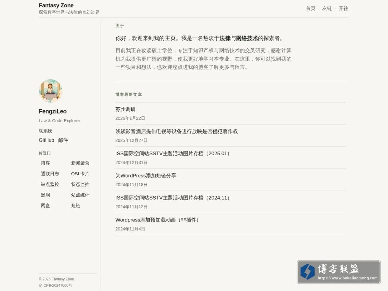Go to 首页 in top navigation
This screenshot has height=291, width=388.
tap(310, 8)
